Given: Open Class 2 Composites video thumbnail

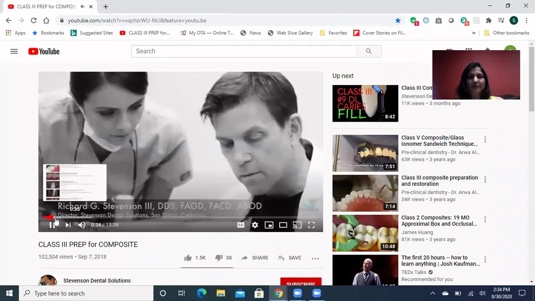Looking at the screenshot, I should pos(365,233).
